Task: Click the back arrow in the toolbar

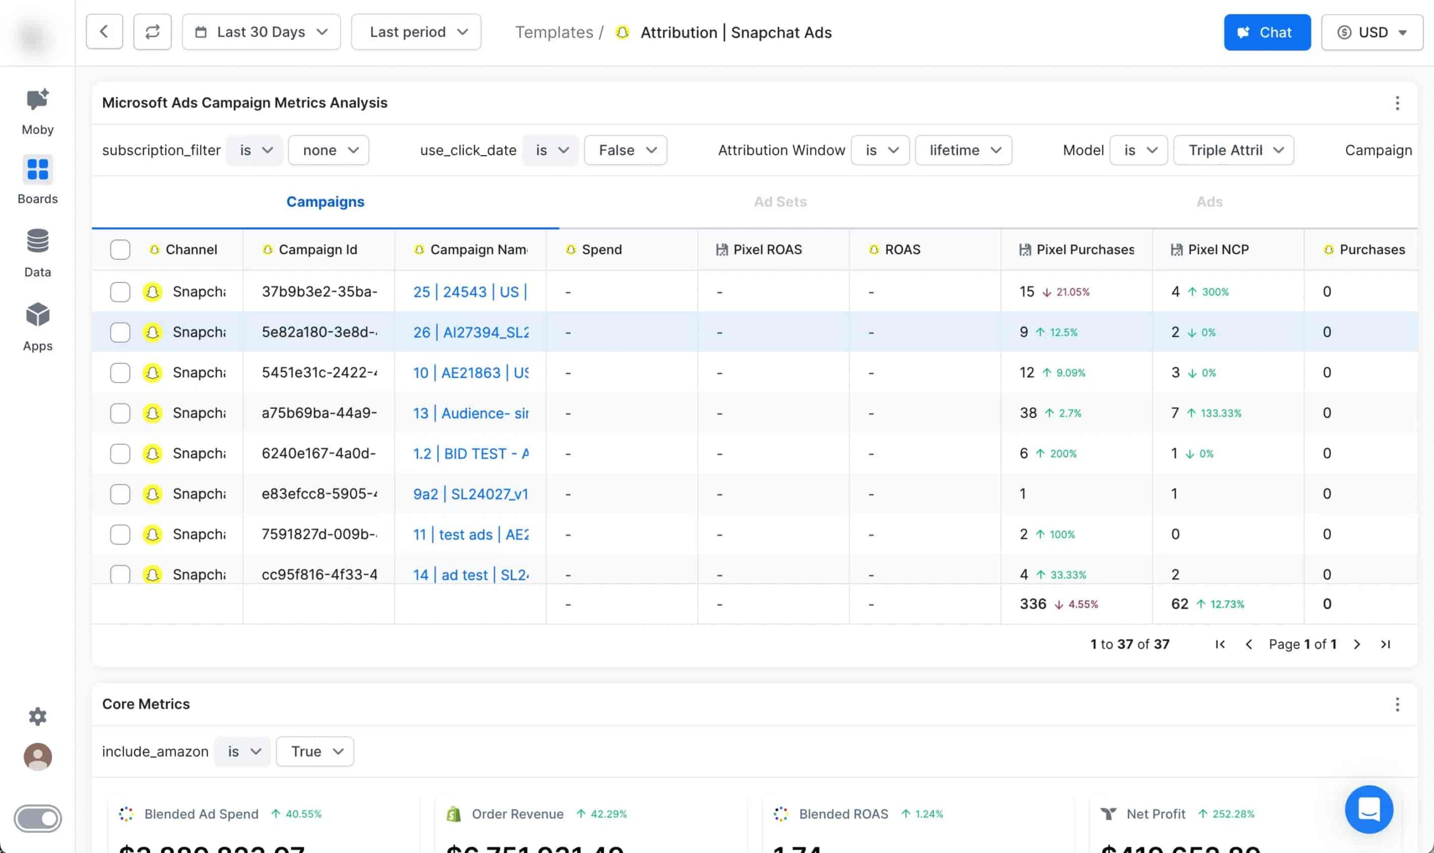Action: click(x=104, y=31)
